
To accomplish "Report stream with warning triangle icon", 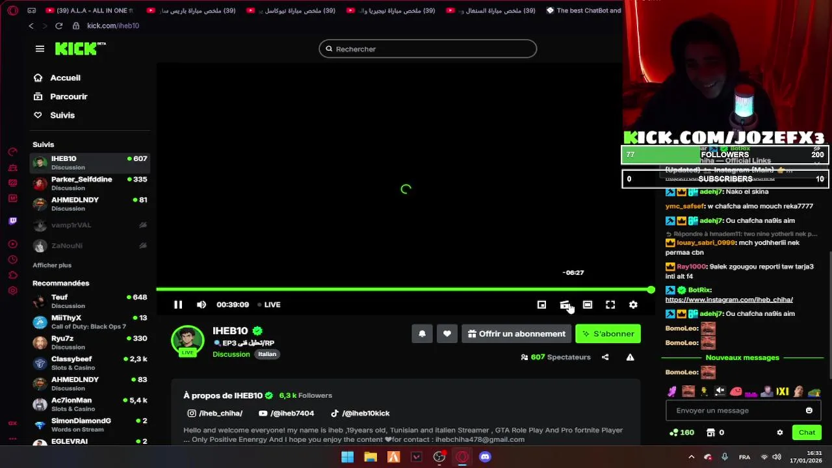I will coord(630,357).
